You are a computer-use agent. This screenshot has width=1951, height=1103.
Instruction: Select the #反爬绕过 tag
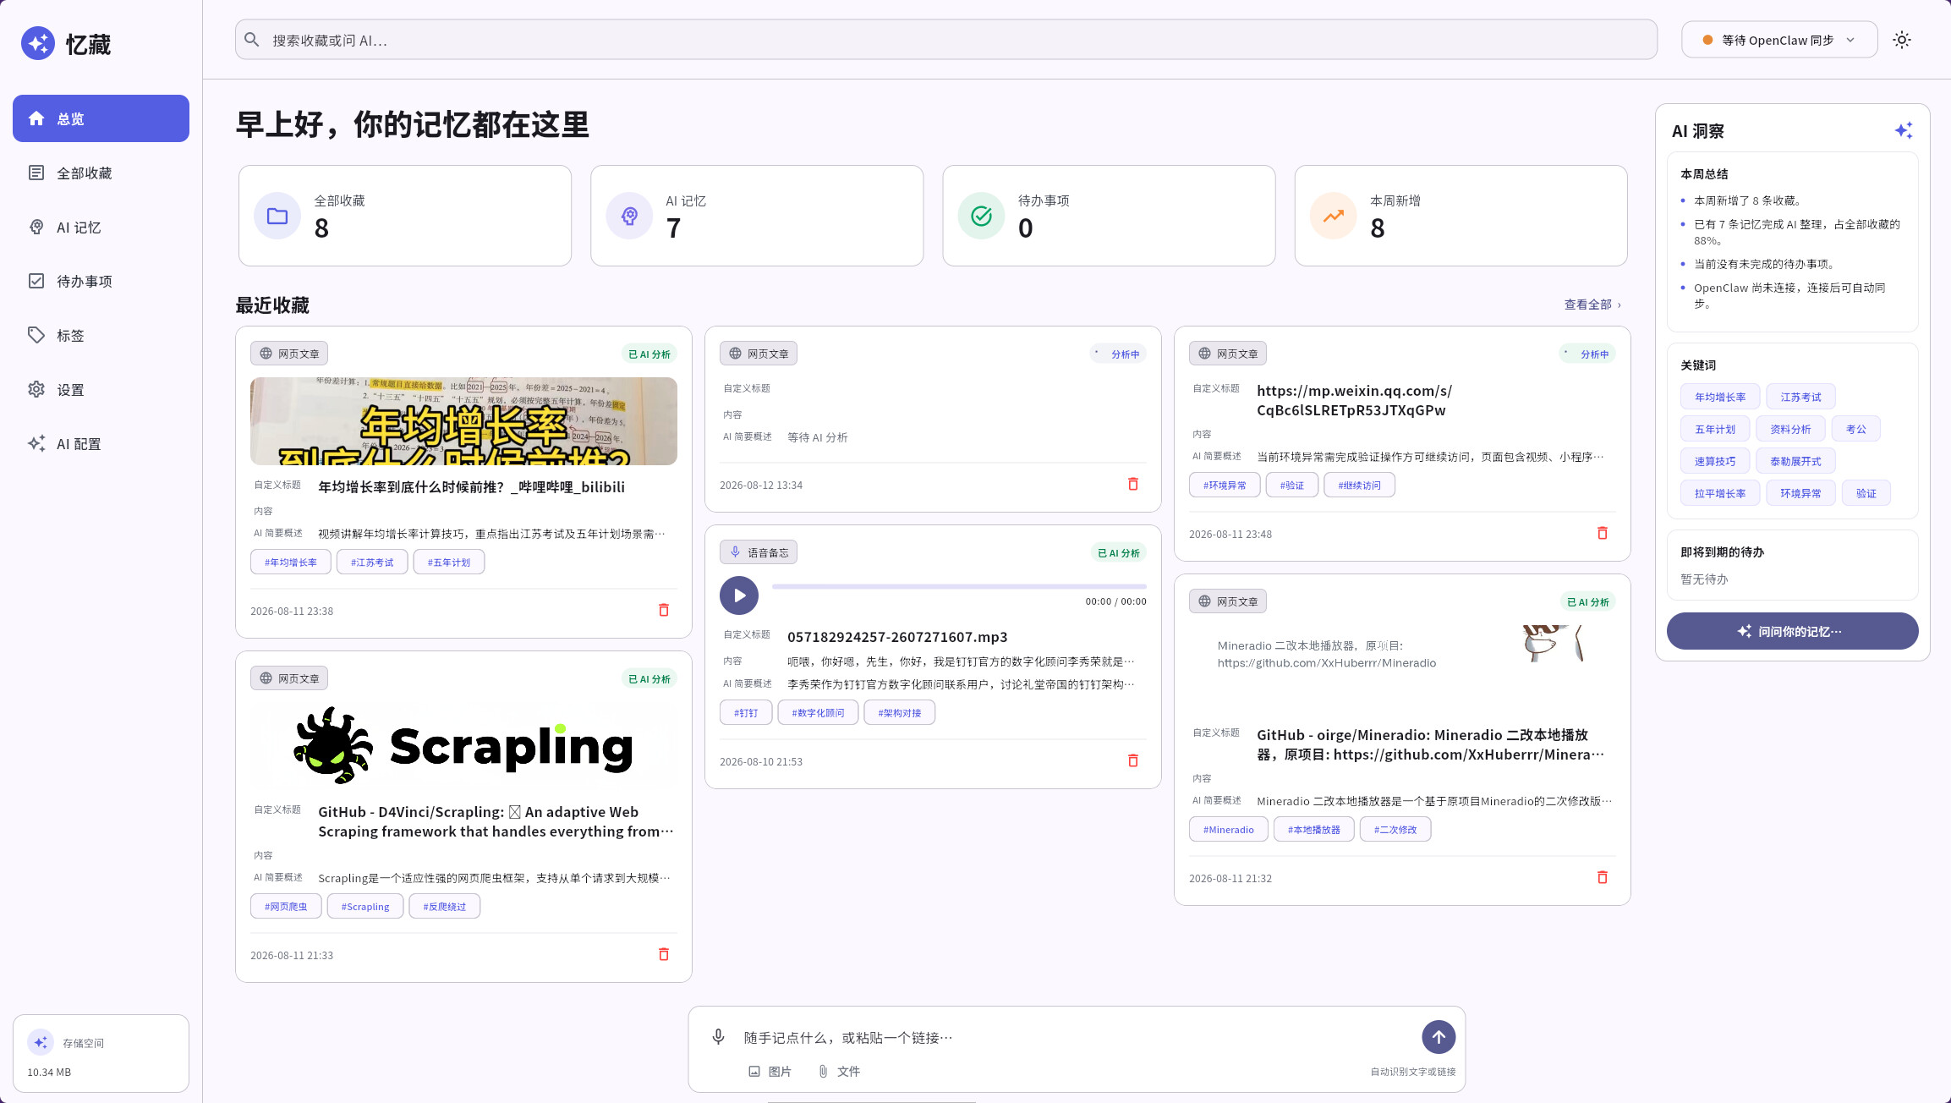click(445, 907)
